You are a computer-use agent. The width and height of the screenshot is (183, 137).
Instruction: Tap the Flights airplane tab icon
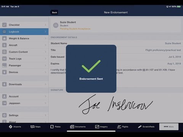pos(119,127)
